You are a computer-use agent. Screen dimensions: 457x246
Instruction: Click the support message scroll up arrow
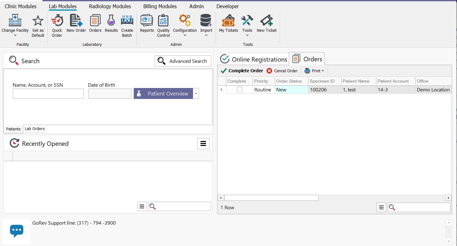[x=448, y=222]
